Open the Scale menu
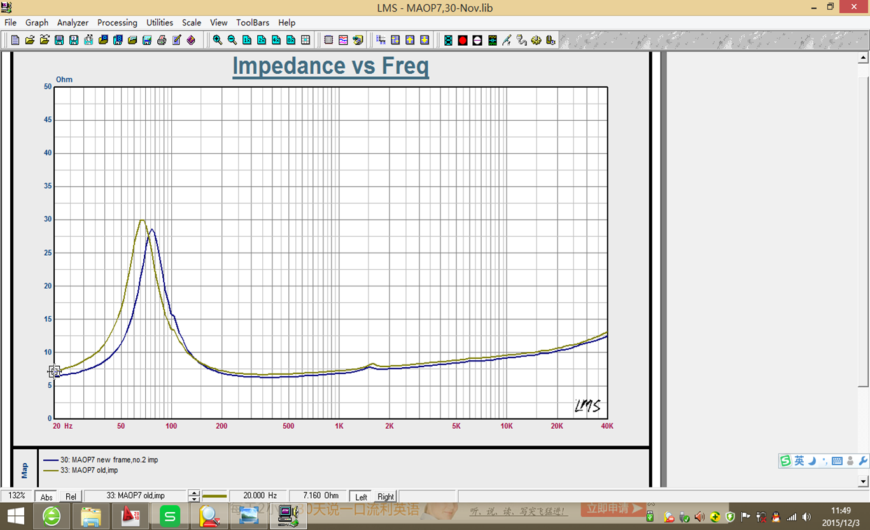This screenshot has height=530, width=870. coord(191,22)
